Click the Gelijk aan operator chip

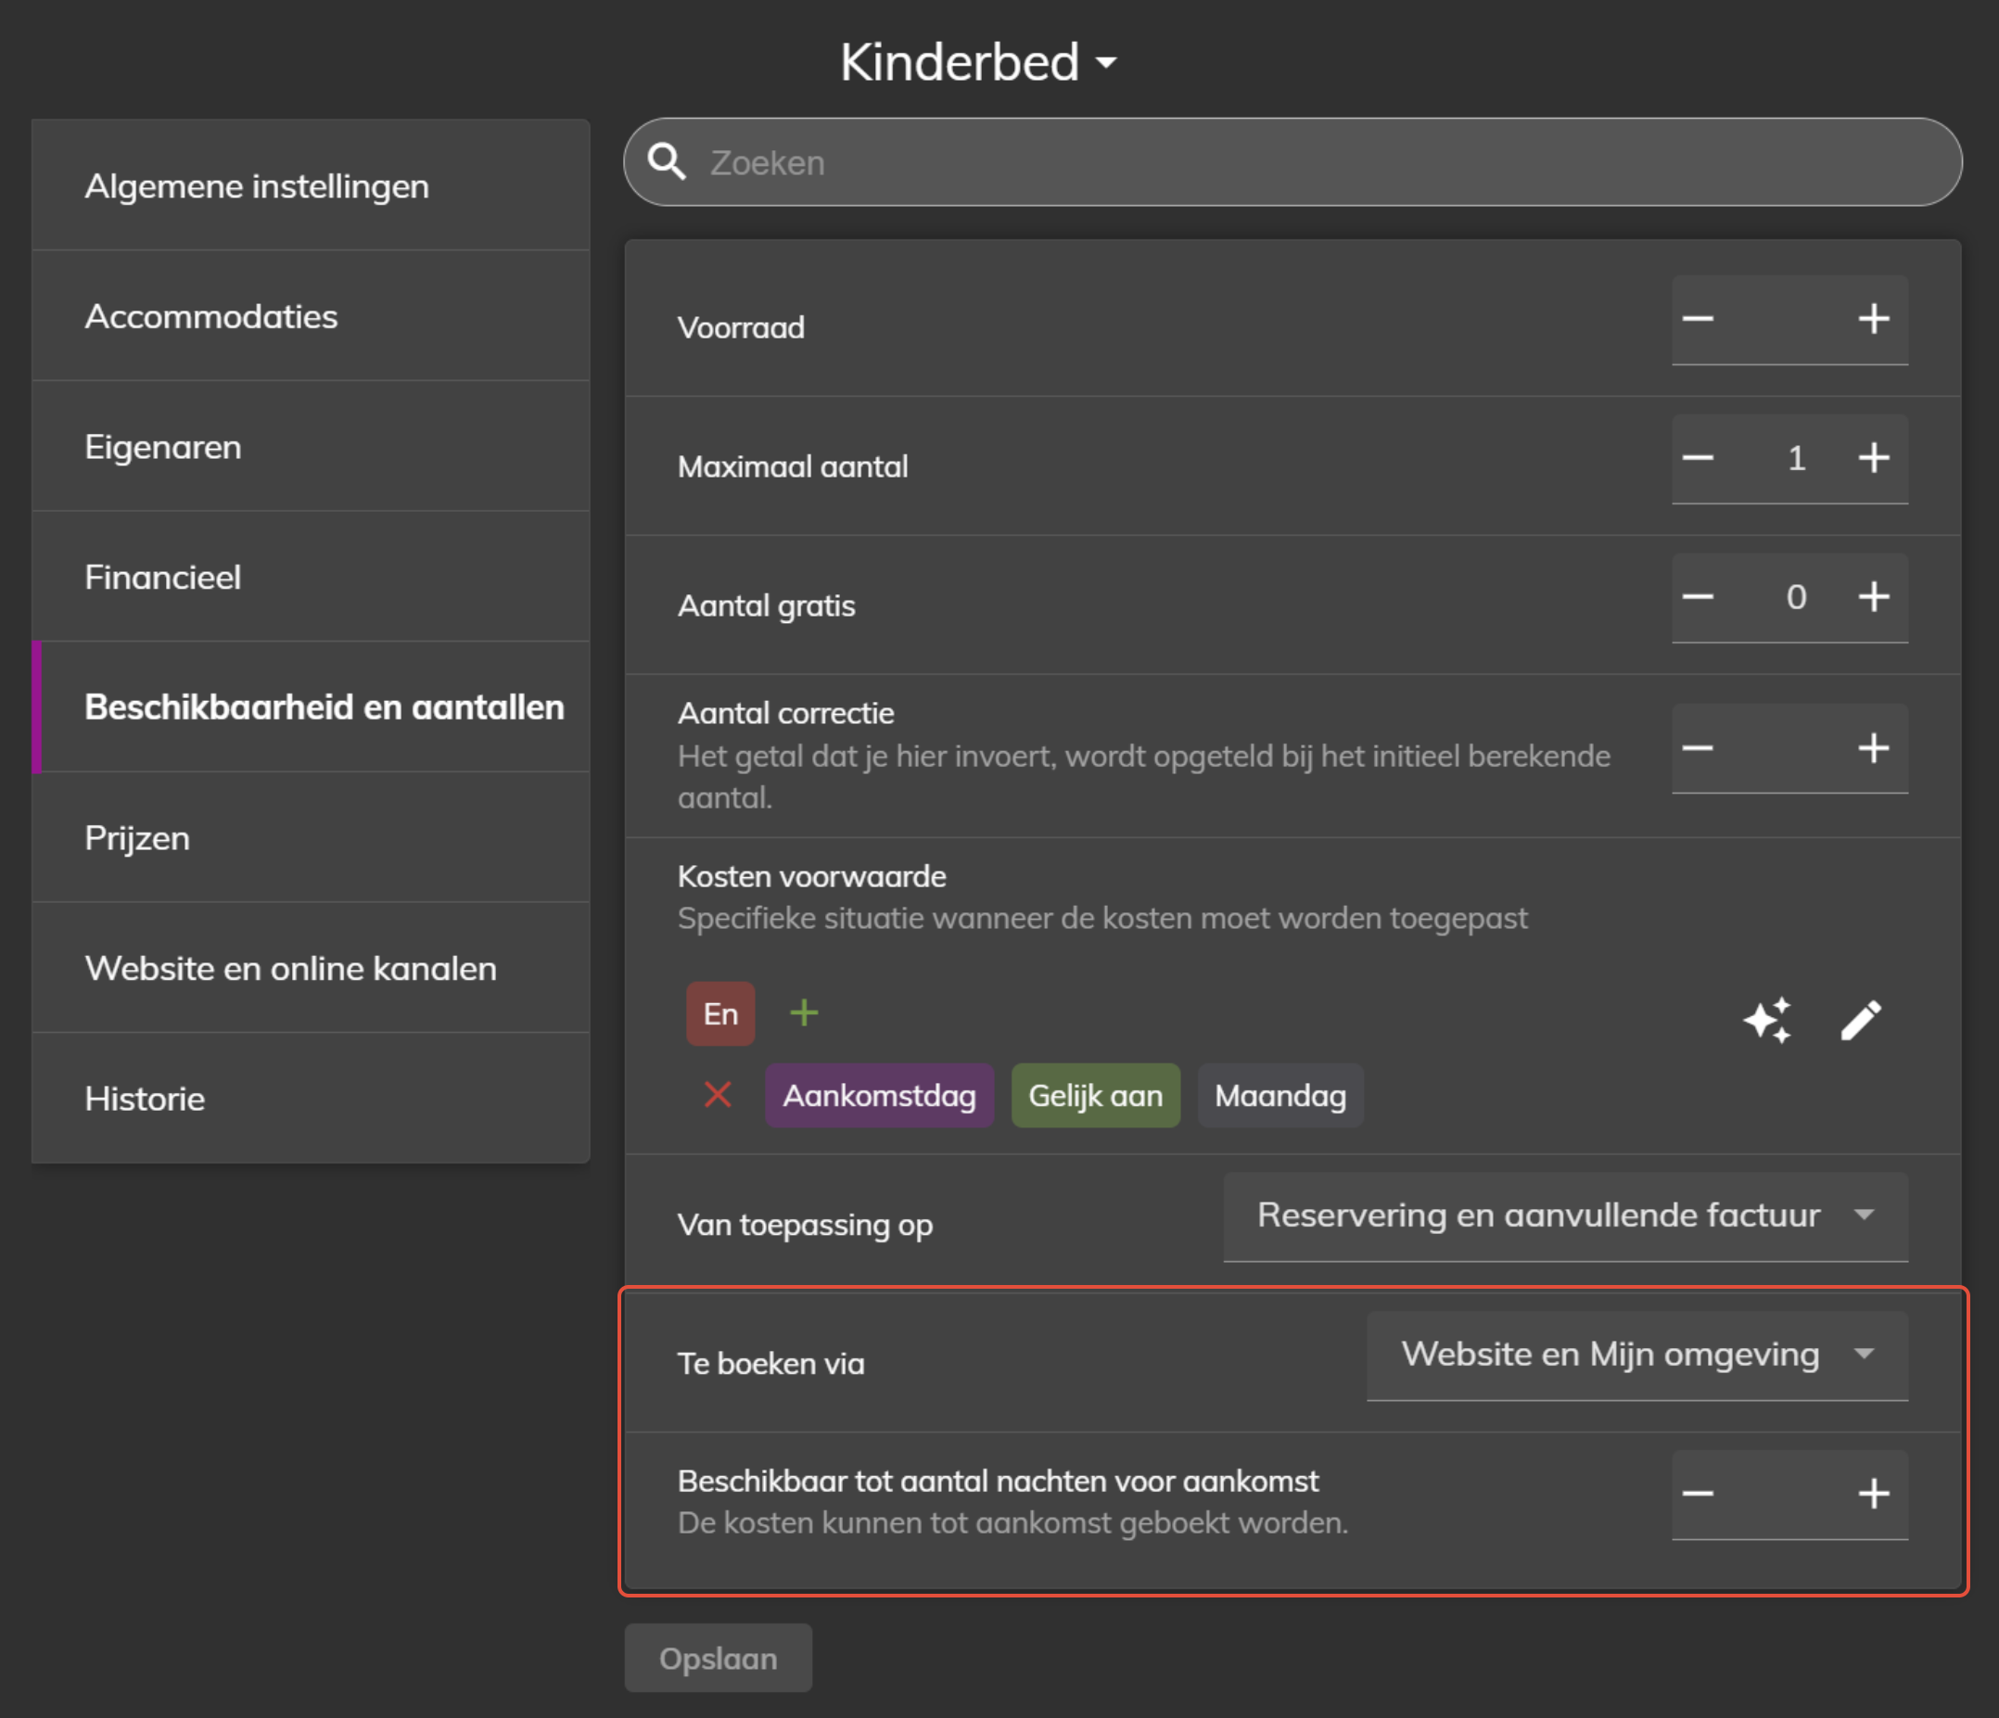click(1095, 1096)
